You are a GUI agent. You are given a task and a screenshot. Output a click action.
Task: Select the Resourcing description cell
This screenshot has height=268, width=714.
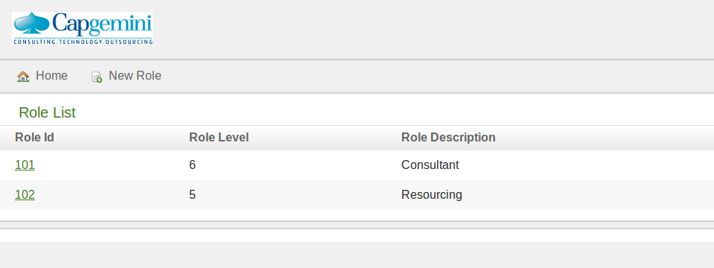[x=432, y=195]
